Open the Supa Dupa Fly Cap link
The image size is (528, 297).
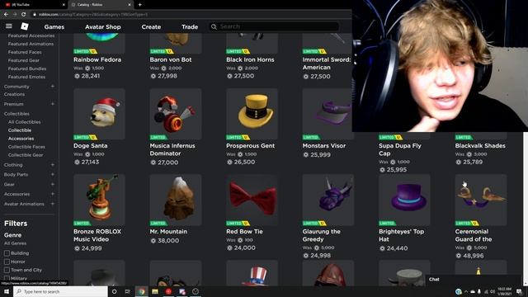pyautogui.click(x=400, y=149)
